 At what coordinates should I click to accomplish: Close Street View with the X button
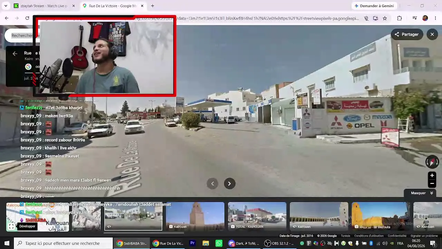(x=432, y=34)
